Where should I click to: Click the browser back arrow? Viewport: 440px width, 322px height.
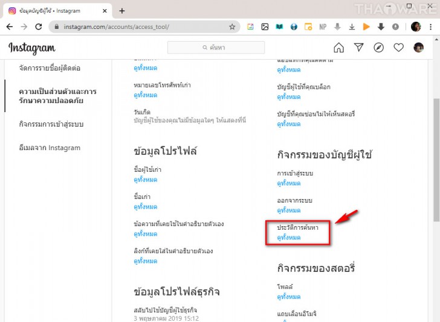(10, 27)
